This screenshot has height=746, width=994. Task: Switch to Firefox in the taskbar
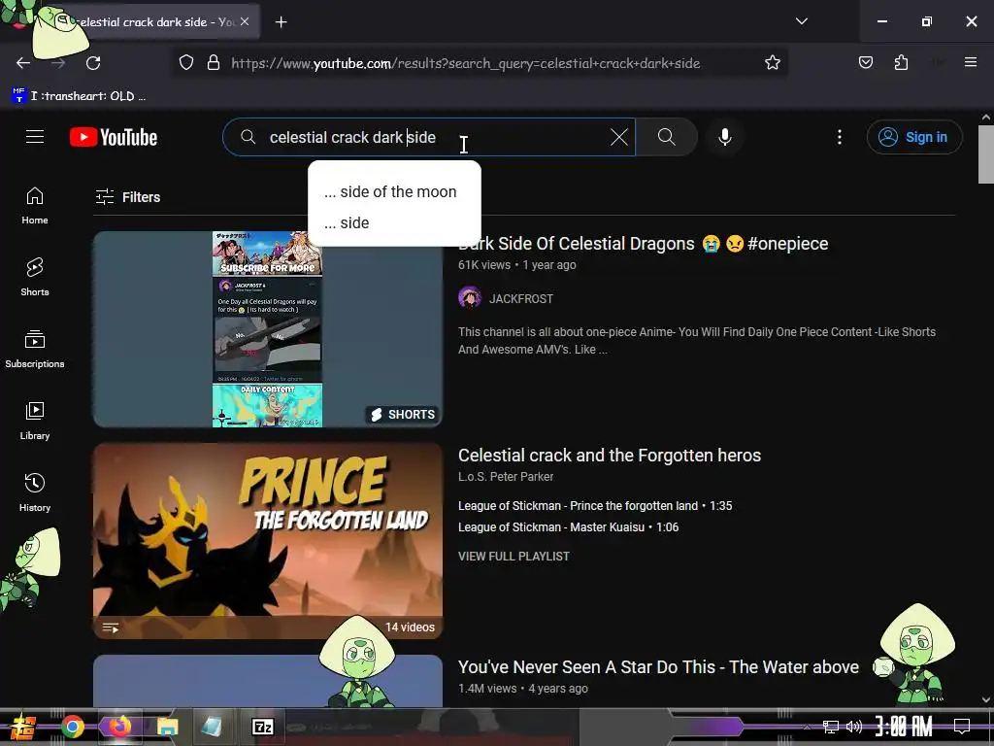(119, 727)
